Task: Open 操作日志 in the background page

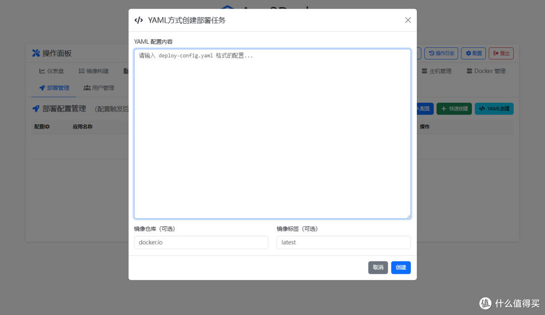Action: pos(441,53)
